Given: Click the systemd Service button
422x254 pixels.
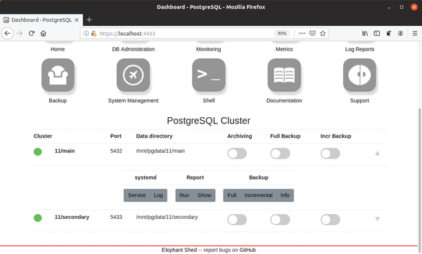Looking at the screenshot, I should (136, 195).
